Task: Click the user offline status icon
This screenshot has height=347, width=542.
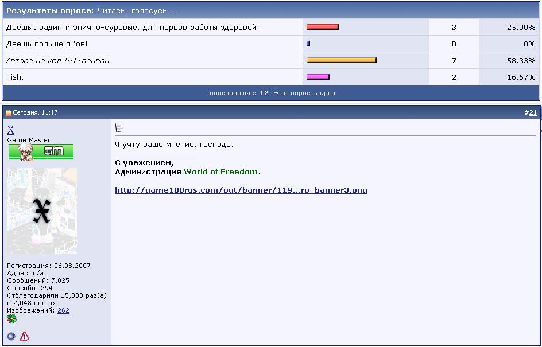Action: point(11,337)
